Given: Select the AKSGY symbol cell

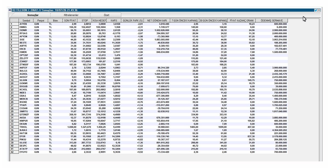Looking at the screenshot, I should pos(26,77).
